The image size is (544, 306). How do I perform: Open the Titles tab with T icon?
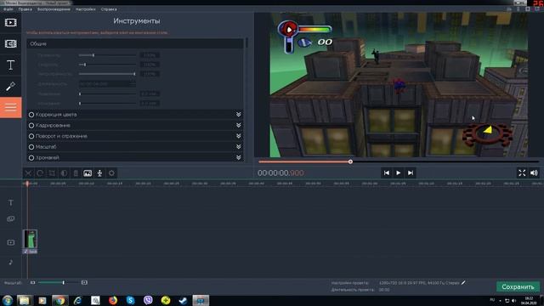click(10, 65)
